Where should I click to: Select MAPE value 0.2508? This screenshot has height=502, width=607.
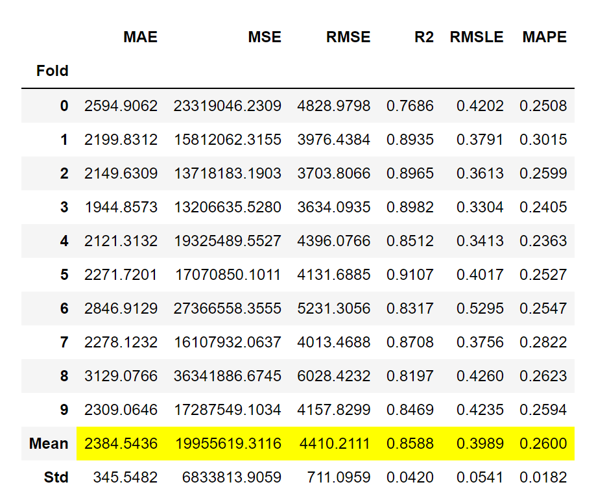click(543, 106)
